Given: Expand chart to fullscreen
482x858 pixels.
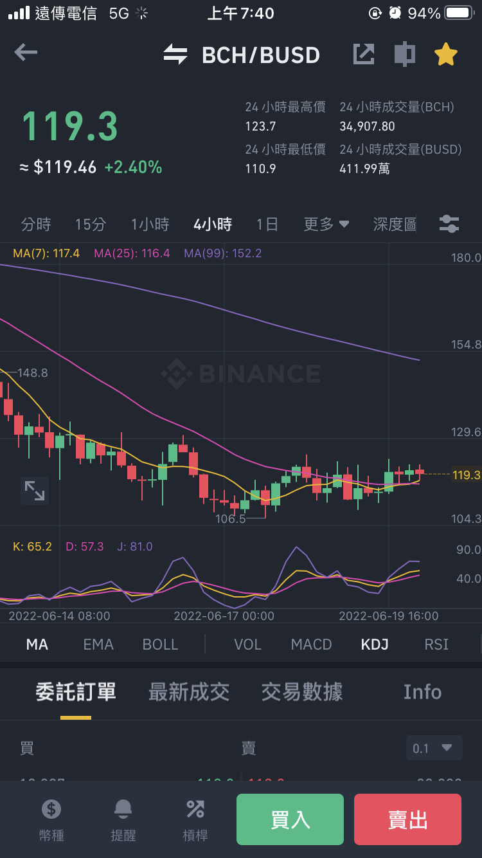Looking at the screenshot, I should pyautogui.click(x=35, y=490).
